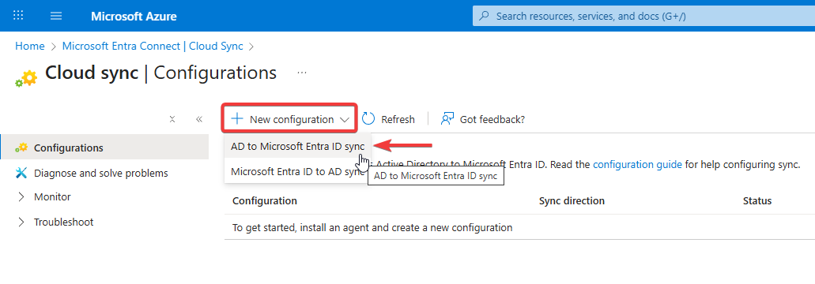The width and height of the screenshot is (815, 284).
Task: Open Microsoft Entra Connect | Cloud Sync breadcrumb
Action: (x=153, y=46)
